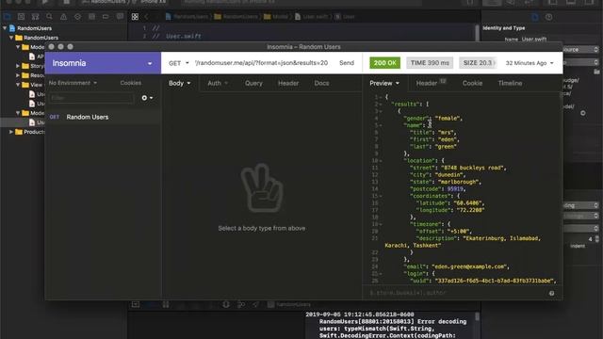Click Xcode editor vertical scrollbar

point(478,32)
